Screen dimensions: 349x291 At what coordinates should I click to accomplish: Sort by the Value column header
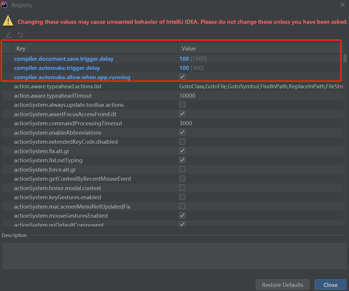pyautogui.click(x=260, y=48)
